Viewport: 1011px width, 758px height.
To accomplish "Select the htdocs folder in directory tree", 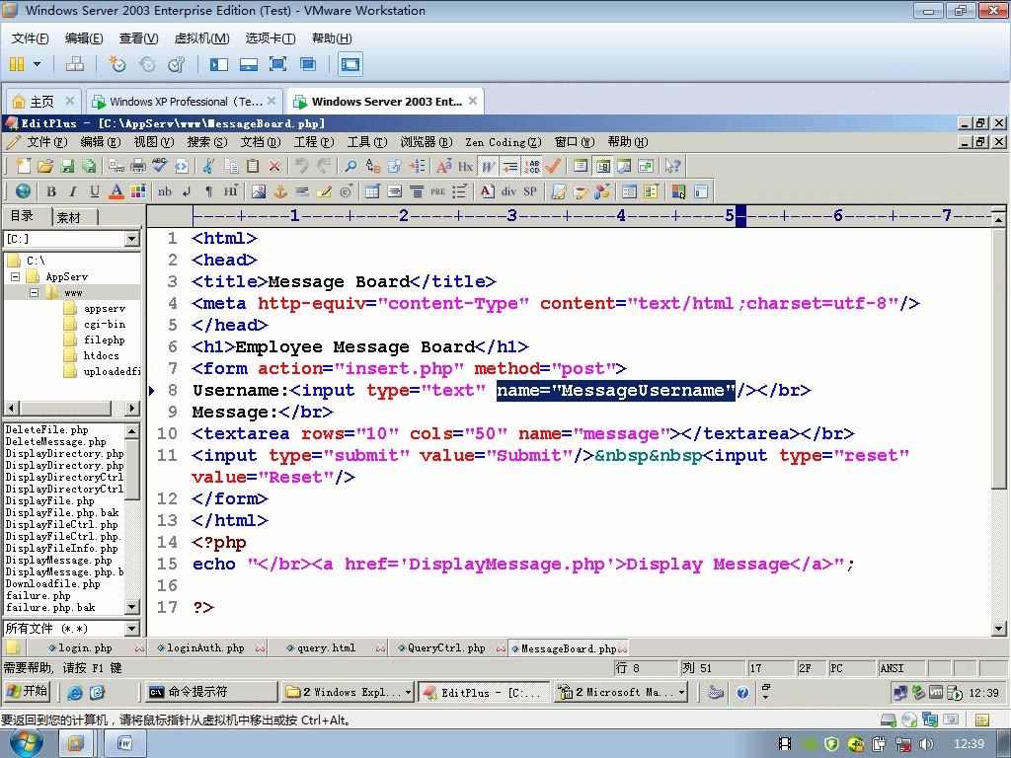I will click(x=102, y=355).
